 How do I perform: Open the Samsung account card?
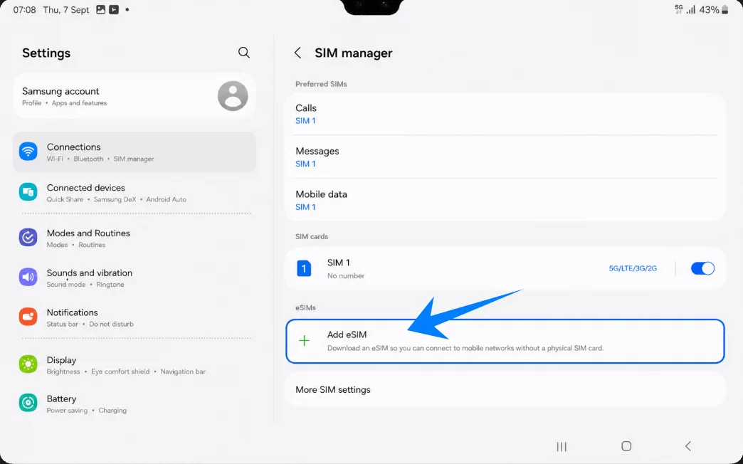point(135,96)
